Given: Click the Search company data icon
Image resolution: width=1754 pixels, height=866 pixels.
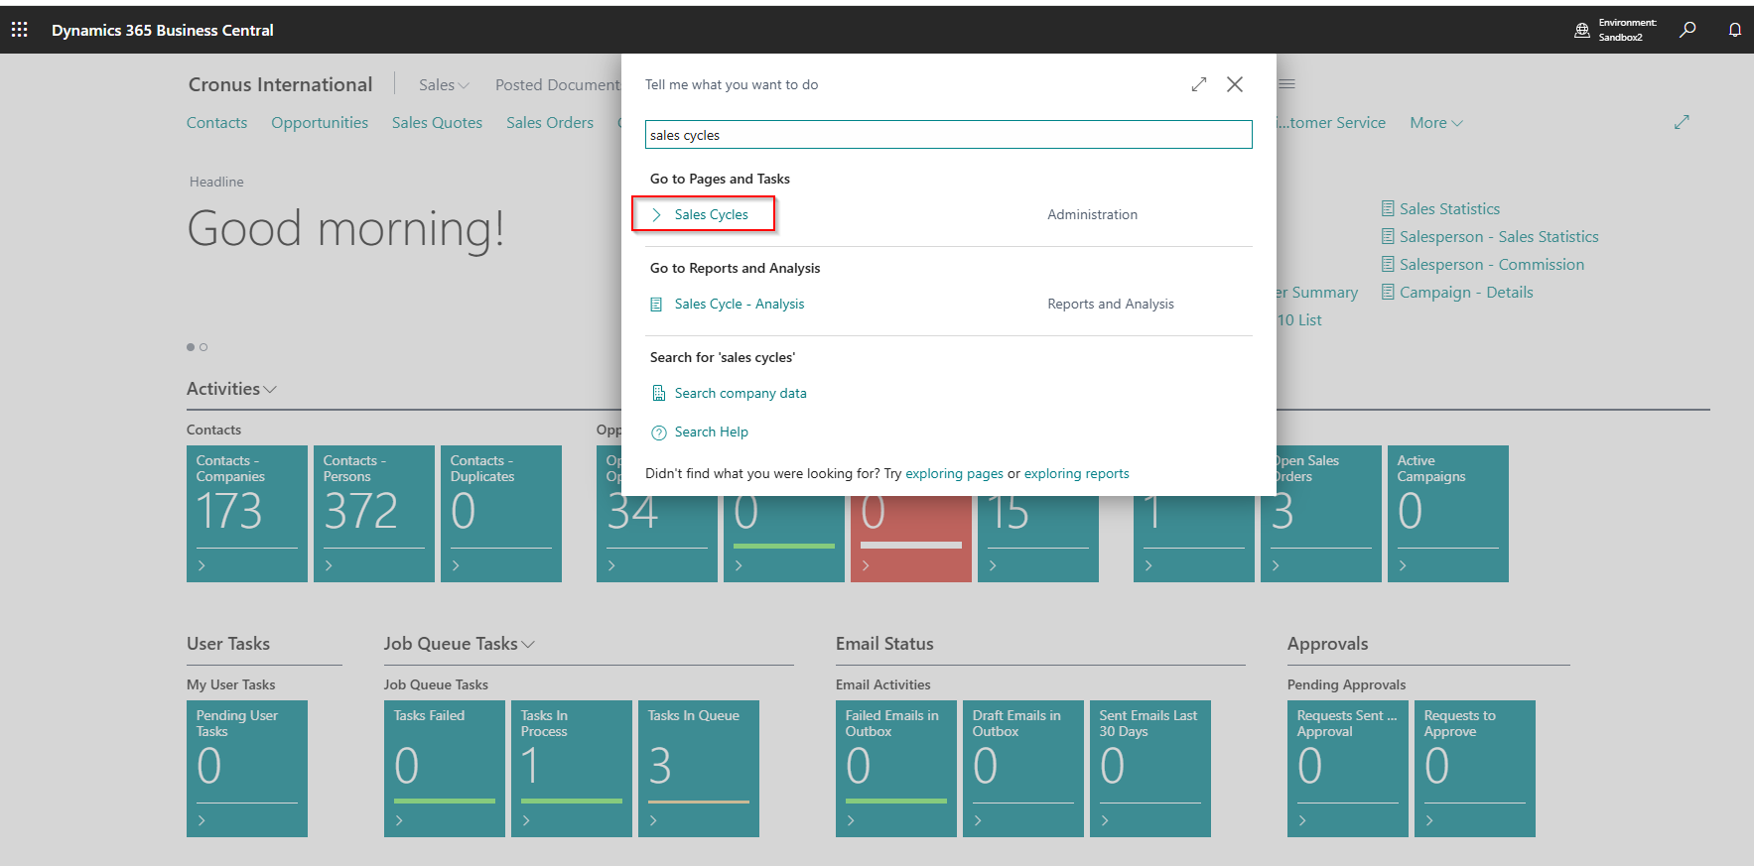Looking at the screenshot, I should (658, 394).
